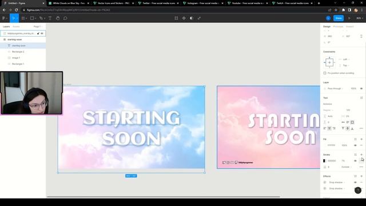Remove the first Drop shadow effect
This screenshot has width=366, height=206.
click(361, 182)
